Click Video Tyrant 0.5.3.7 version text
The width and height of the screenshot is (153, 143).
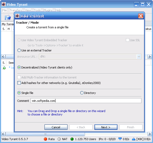coord(15,139)
